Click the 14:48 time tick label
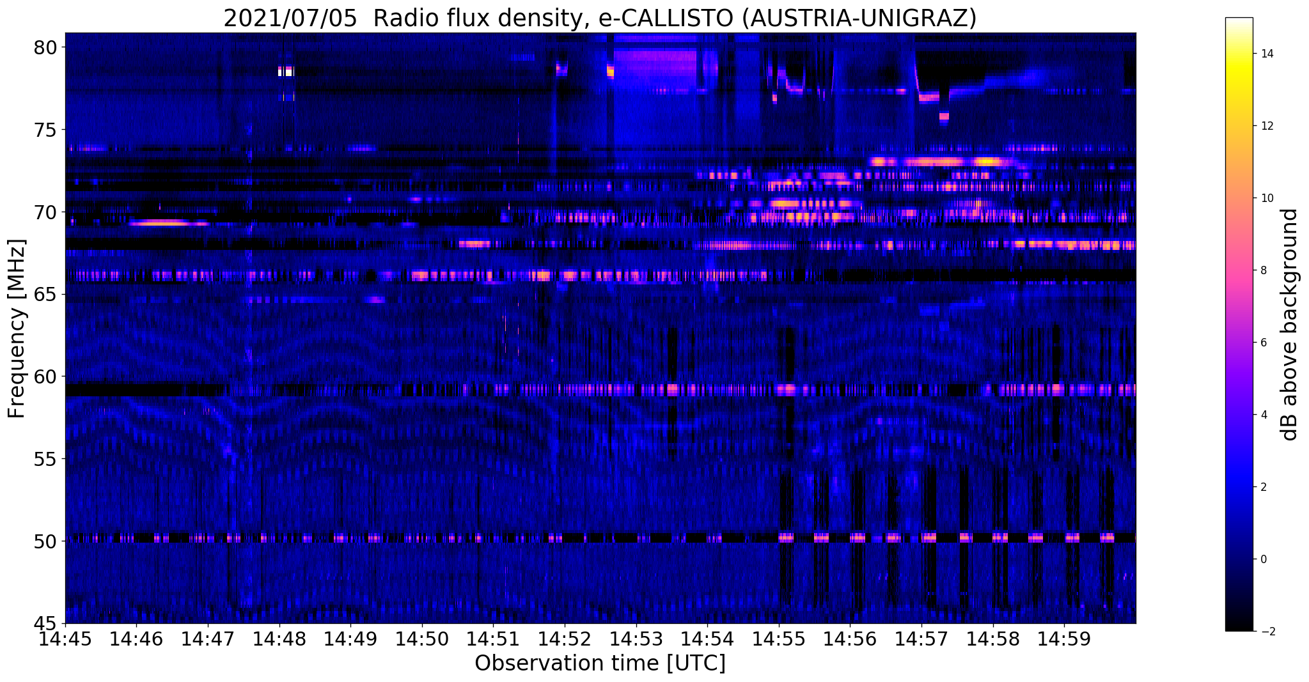 (279, 639)
